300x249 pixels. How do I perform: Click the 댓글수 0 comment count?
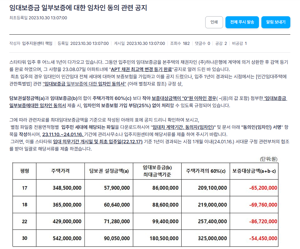(203, 43)
